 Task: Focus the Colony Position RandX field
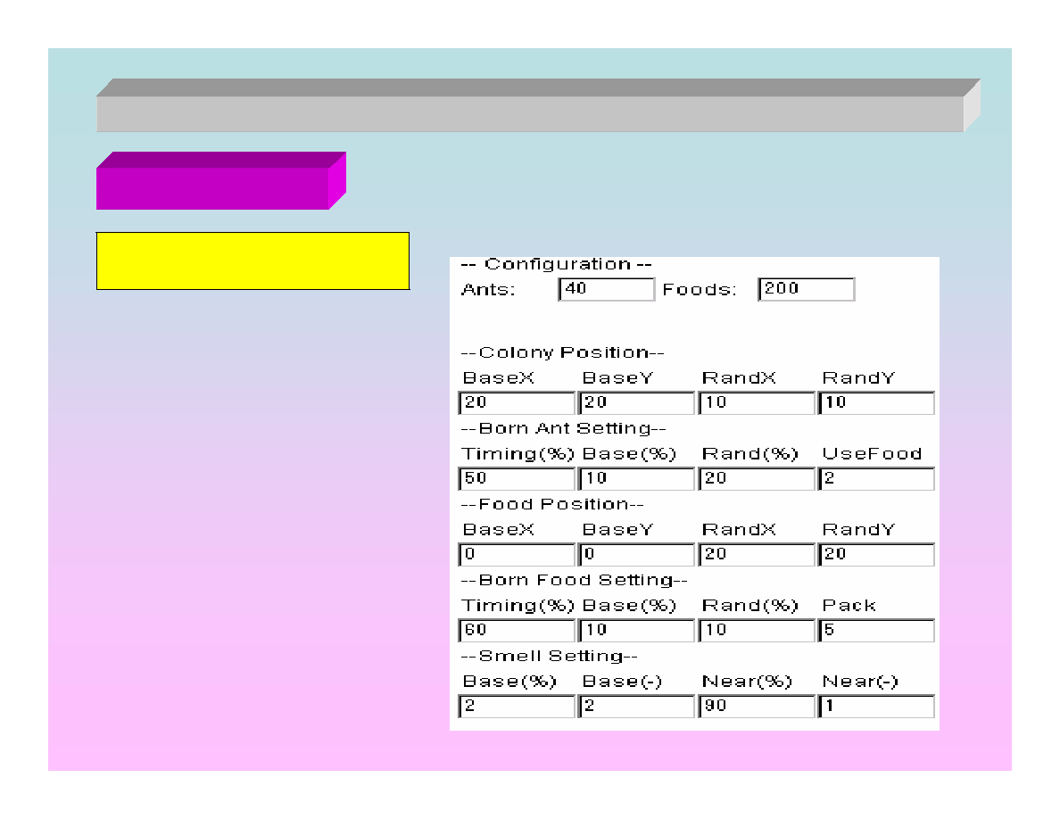(757, 403)
